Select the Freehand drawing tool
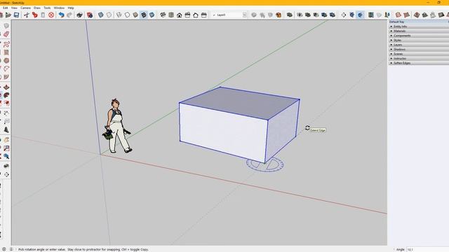This screenshot has height=252, width=449. [6, 44]
